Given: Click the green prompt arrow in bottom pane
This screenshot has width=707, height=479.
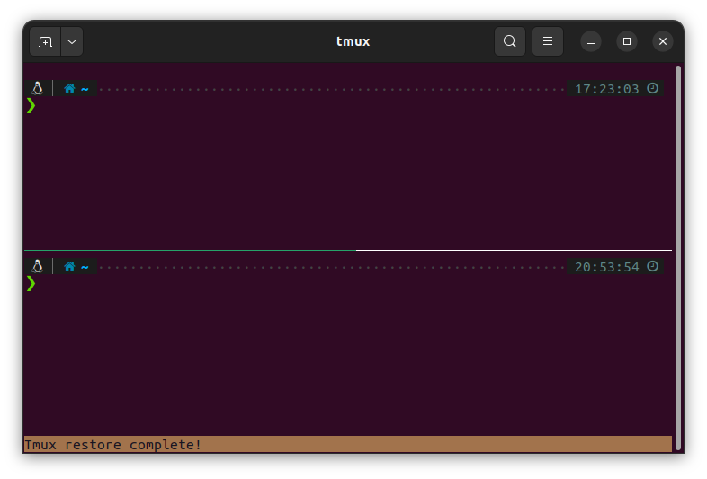Looking at the screenshot, I should pyautogui.click(x=31, y=284).
